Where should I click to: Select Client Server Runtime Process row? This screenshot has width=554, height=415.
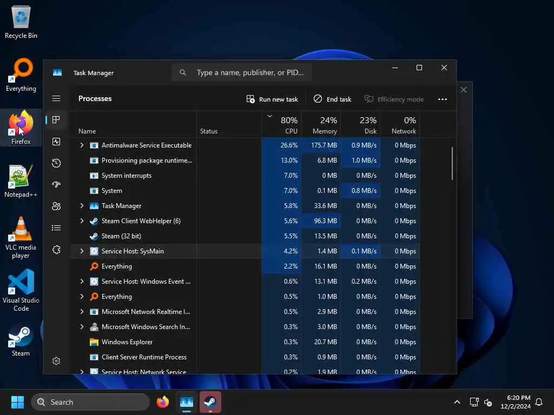pyautogui.click(x=245, y=357)
